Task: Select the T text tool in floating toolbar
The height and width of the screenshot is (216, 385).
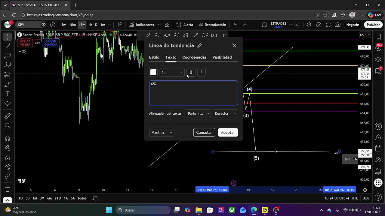Action: [x=223, y=35]
